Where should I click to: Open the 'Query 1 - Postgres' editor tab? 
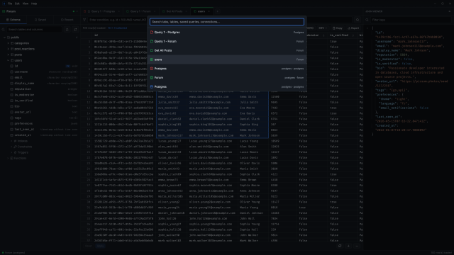101,11
